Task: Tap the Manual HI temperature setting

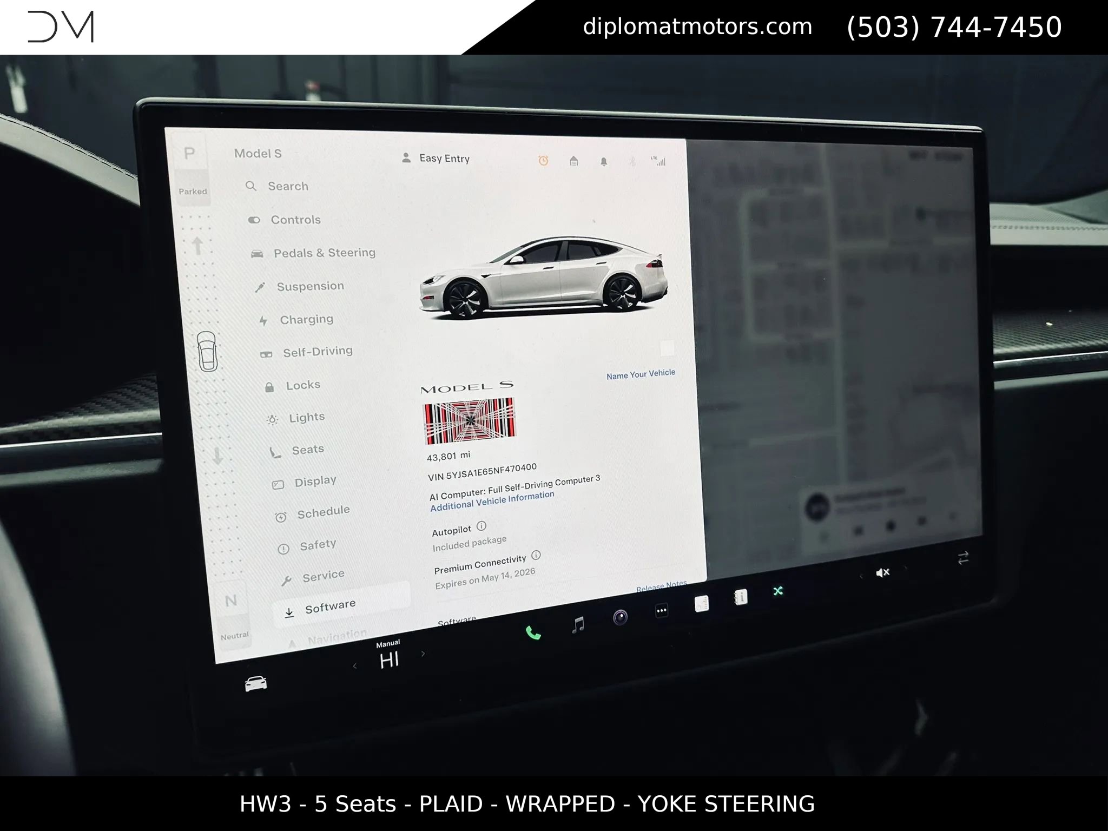Action: [389, 656]
